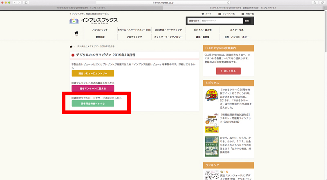Screen dimensions: 327x180
Task: Open the ビジネス・読み物 category
Action: point(202,30)
